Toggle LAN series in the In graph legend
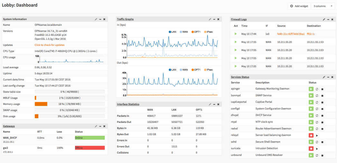 173,32
